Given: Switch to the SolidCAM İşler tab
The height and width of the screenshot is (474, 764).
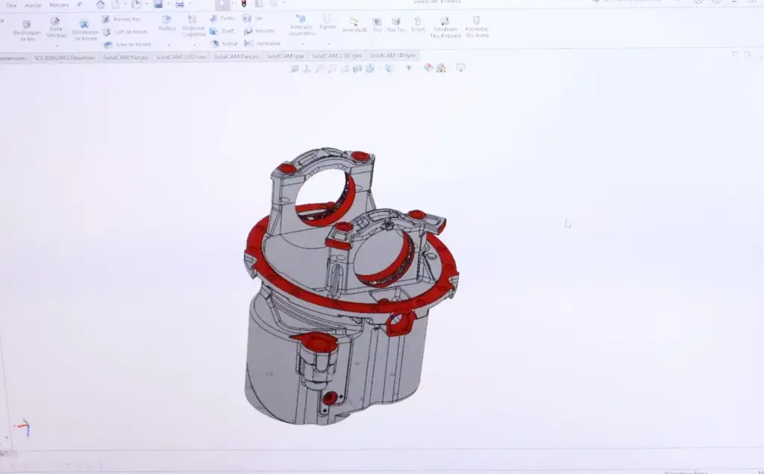Looking at the screenshot, I should [x=285, y=56].
